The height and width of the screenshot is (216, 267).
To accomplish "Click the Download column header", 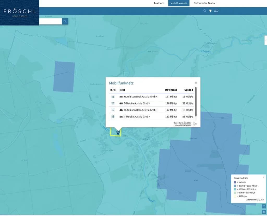I will pos(171,90).
